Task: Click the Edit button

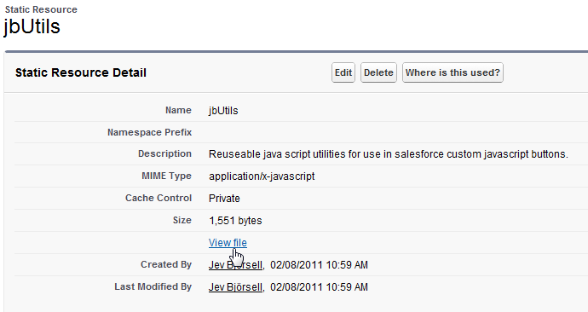Action: click(x=343, y=72)
